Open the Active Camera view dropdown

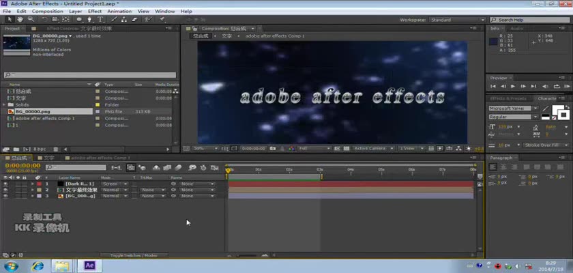[x=374, y=148]
